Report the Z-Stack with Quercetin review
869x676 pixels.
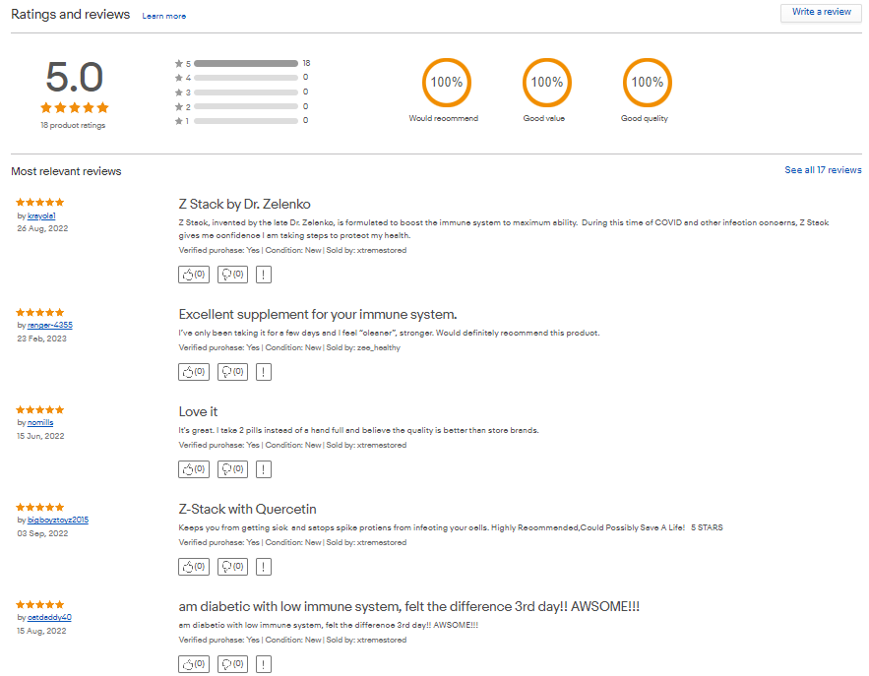click(264, 567)
